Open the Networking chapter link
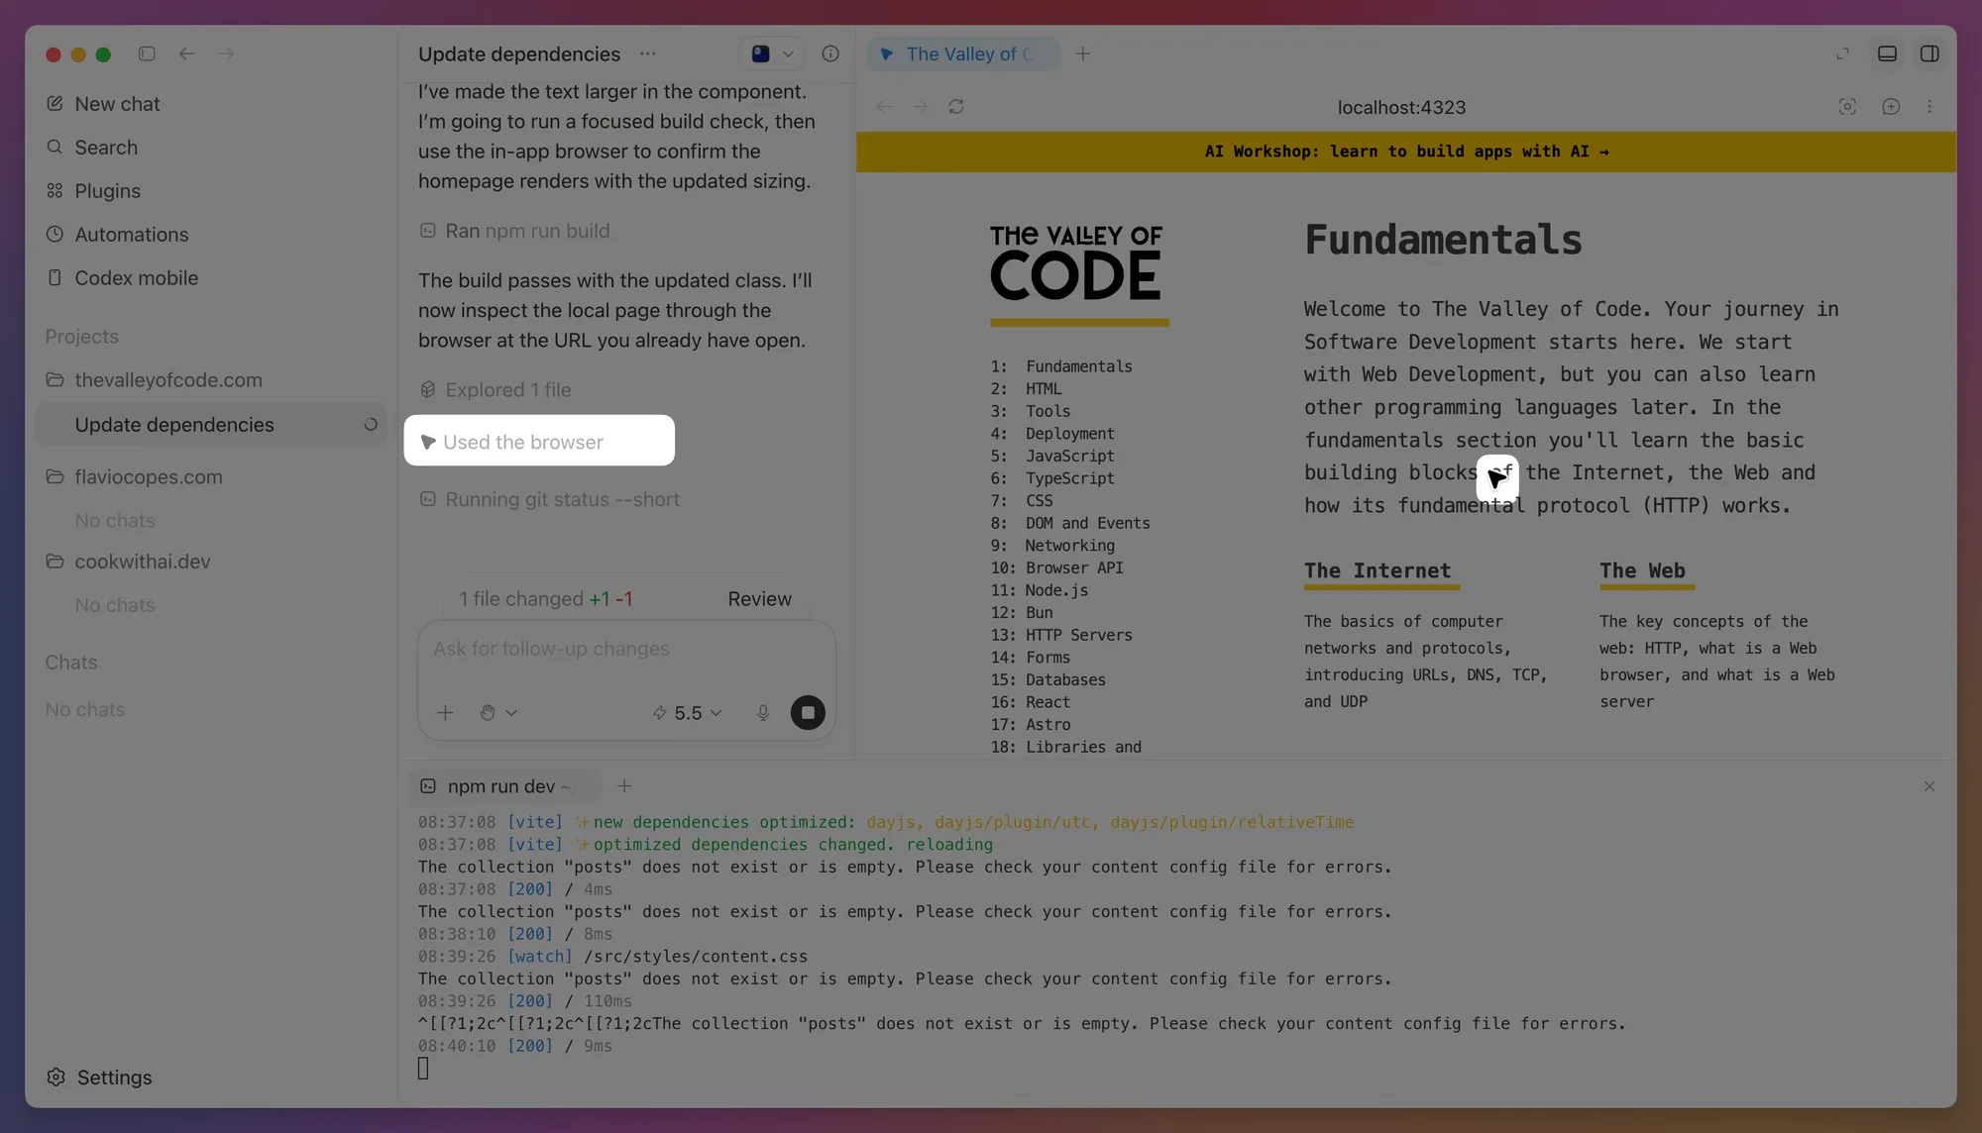The image size is (1982, 1133). (1069, 546)
